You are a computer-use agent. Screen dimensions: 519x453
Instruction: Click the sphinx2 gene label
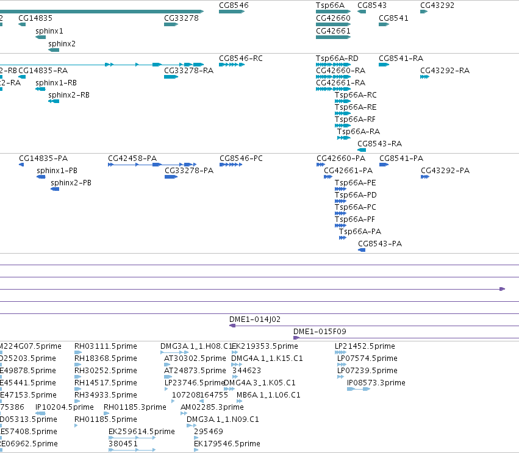click(x=62, y=44)
